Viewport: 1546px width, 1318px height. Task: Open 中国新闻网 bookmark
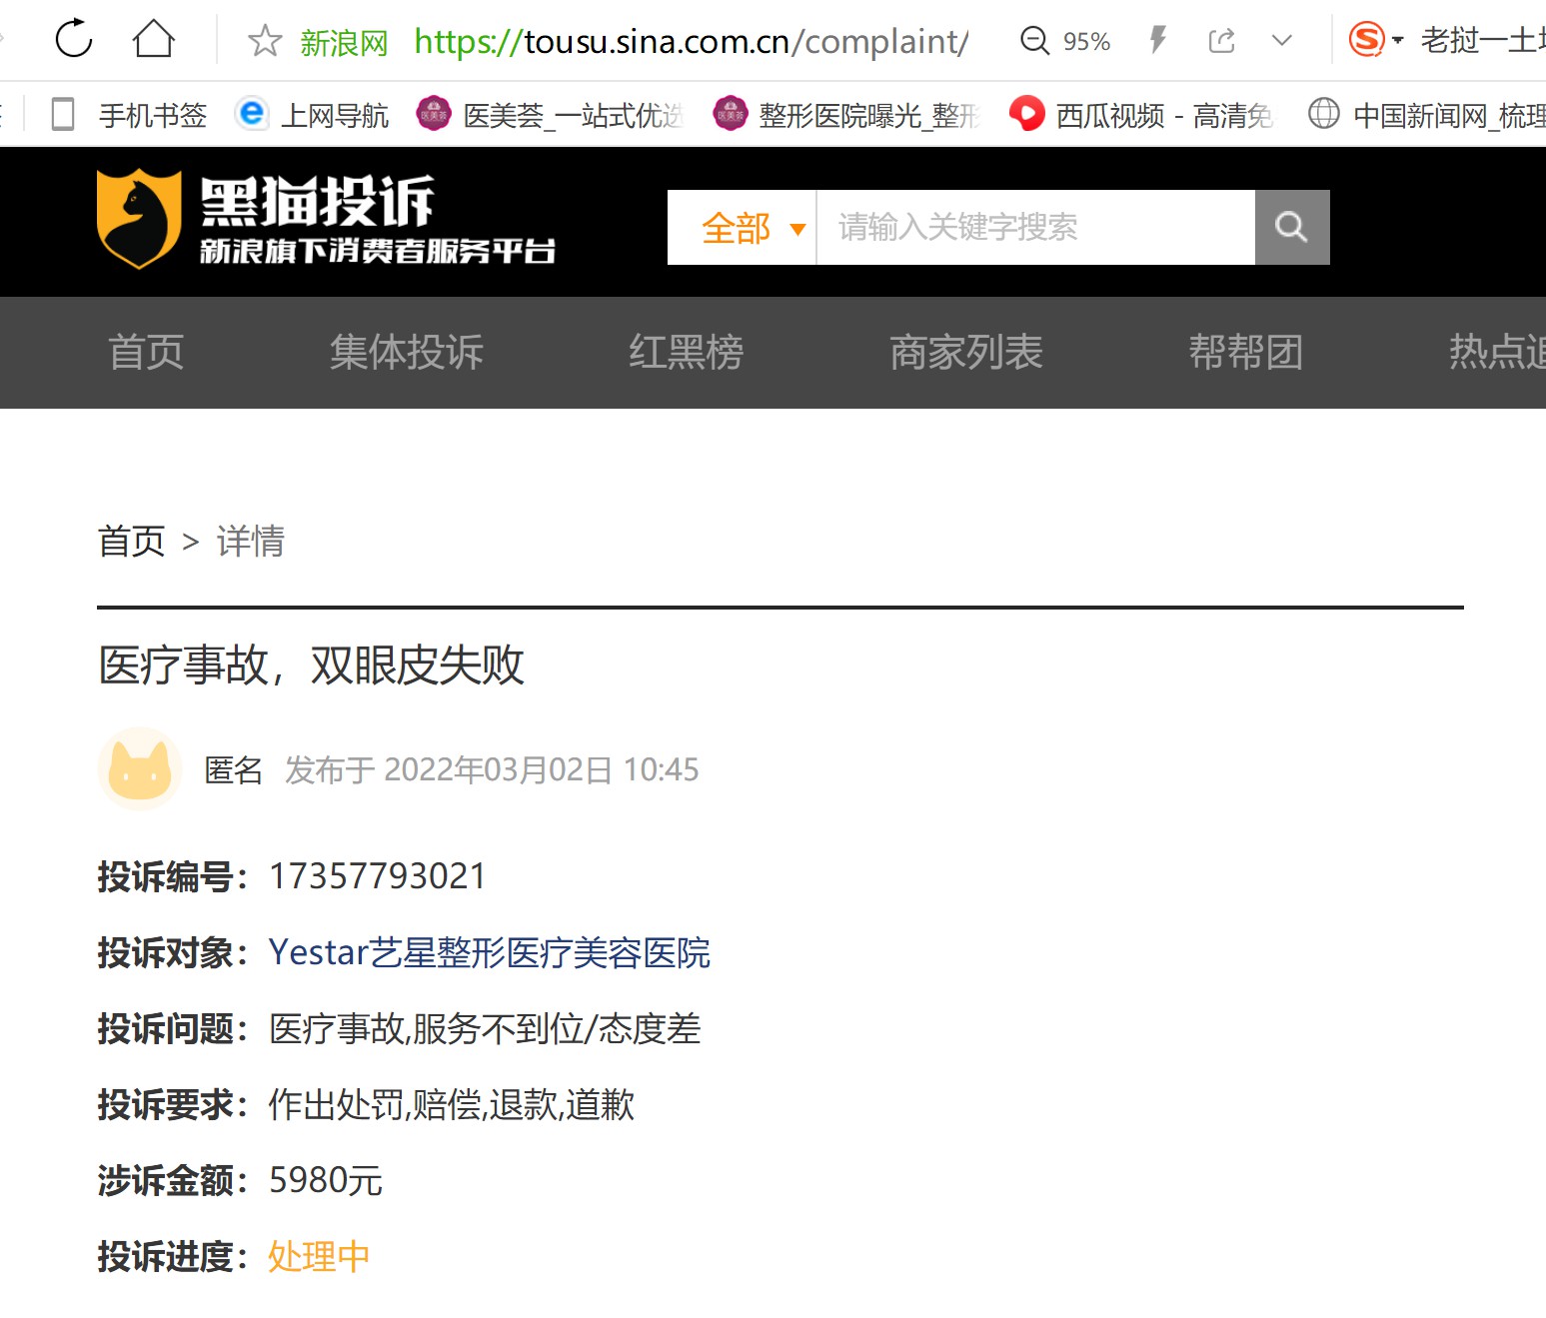tap(1427, 115)
